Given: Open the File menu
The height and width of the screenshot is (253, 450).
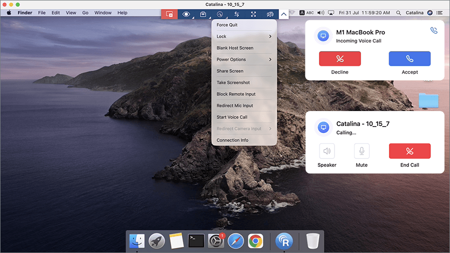Looking at the screenshot, I should tap(42, 12).
